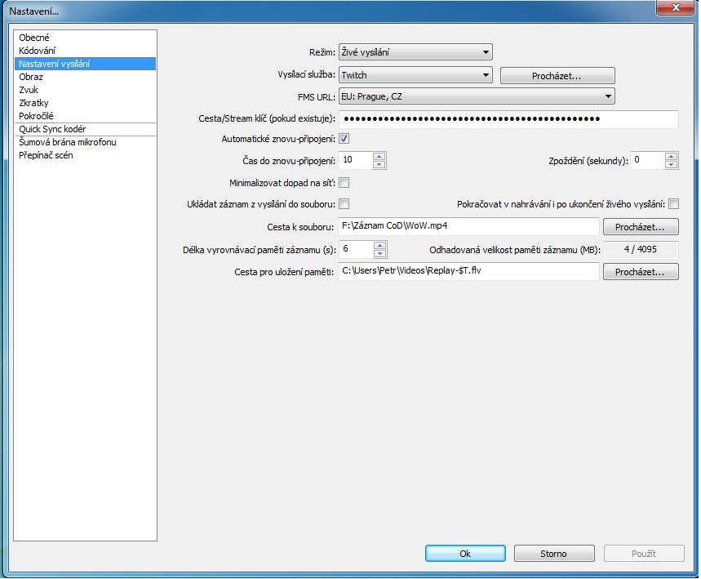Open the Režim dropdown
The image size is (701, 579).
(x=415, y=52)
